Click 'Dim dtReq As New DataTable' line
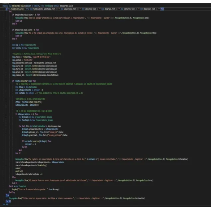 click(x=26, y=87)
